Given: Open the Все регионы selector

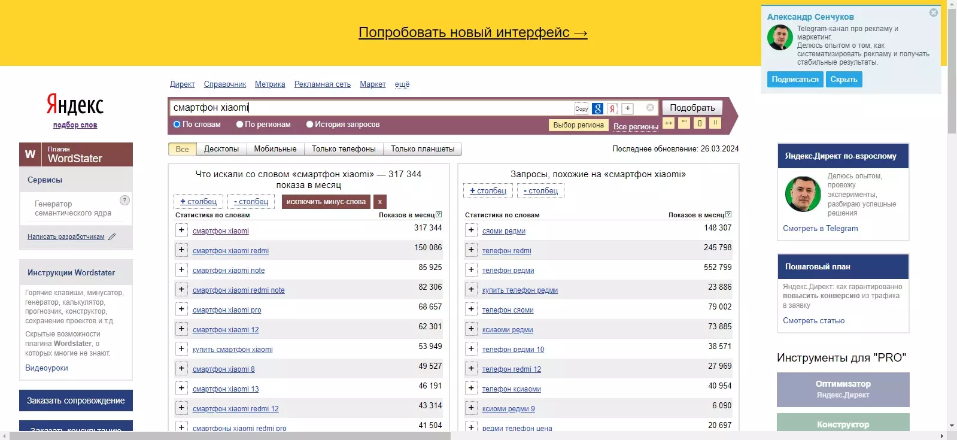Looking at the screenshot, I should 636,126.
